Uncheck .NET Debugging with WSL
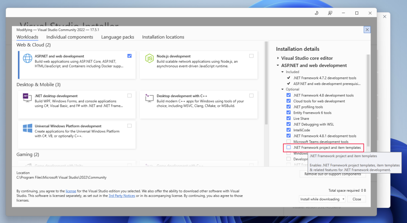 pyautogui.click(x=289, y=124)
